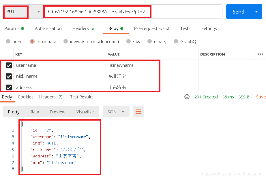Toggle the username row checkbox
266x179 pixels.
(x=9, y=65)
